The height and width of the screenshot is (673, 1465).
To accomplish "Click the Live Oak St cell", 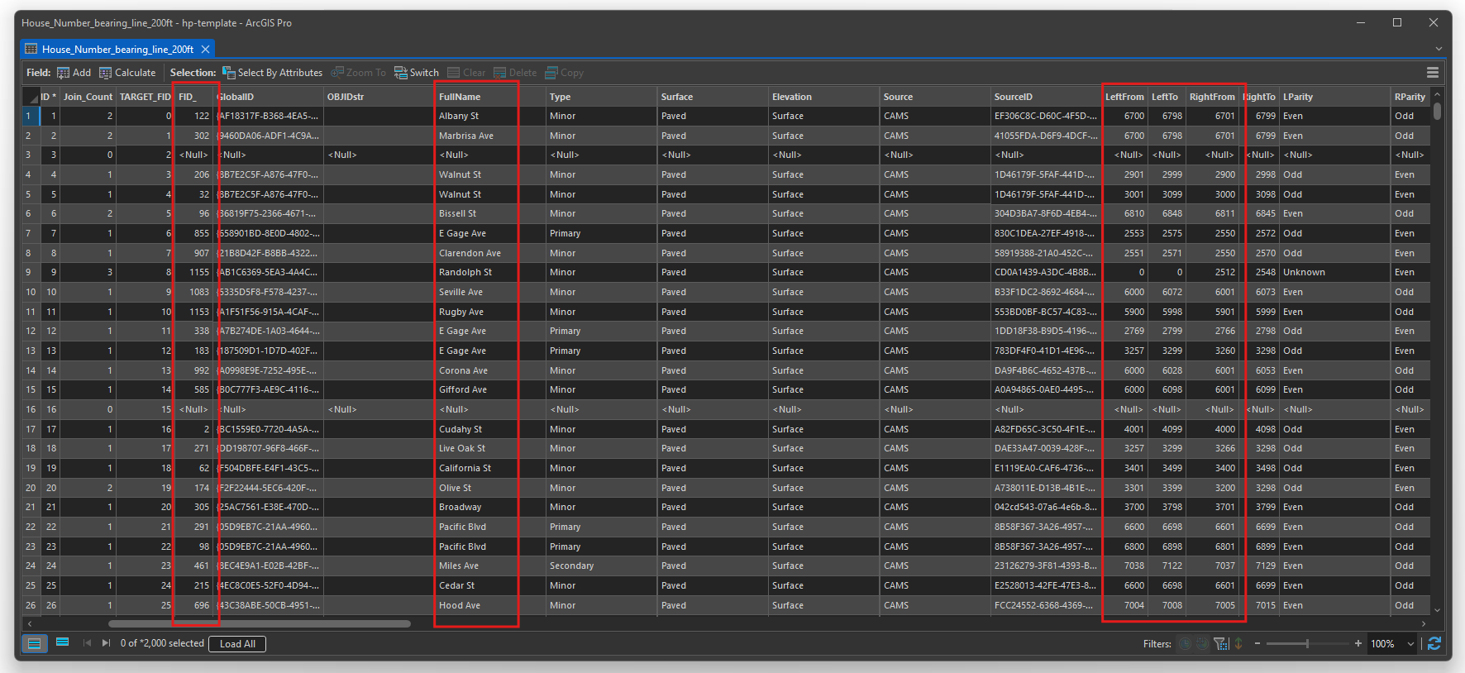I will 490,448.
